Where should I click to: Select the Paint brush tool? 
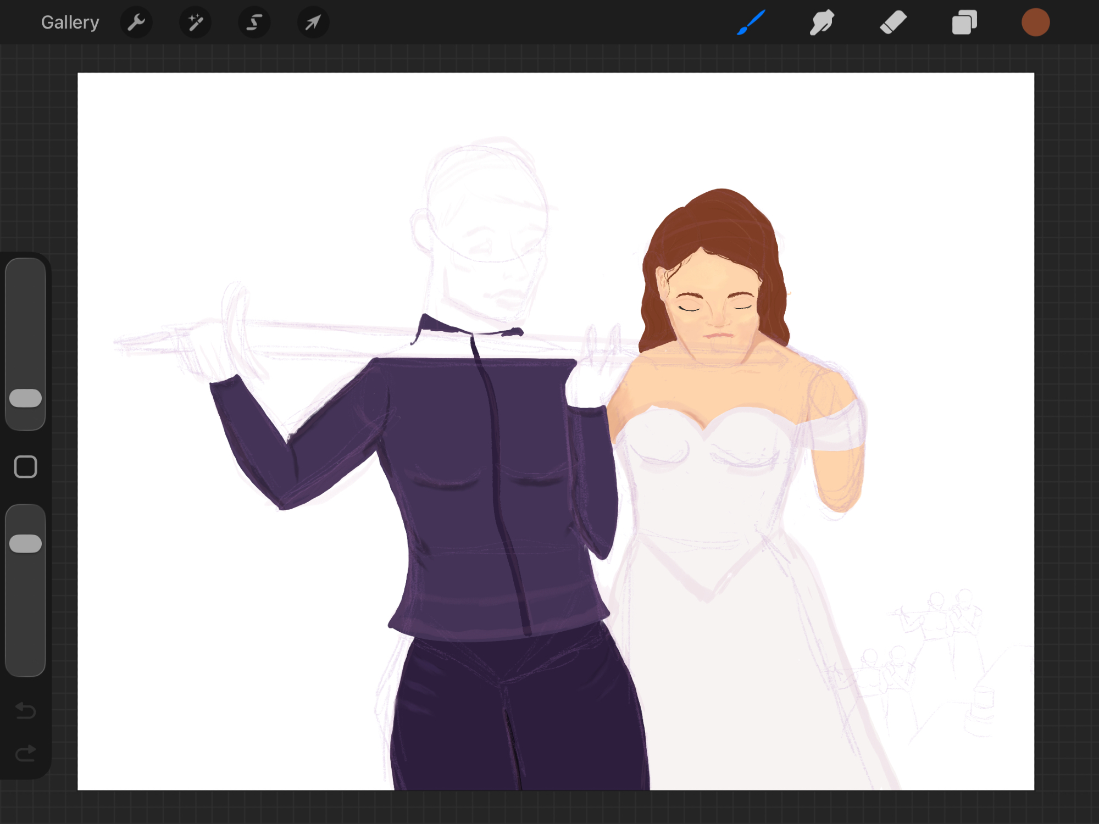click(751, 23)
